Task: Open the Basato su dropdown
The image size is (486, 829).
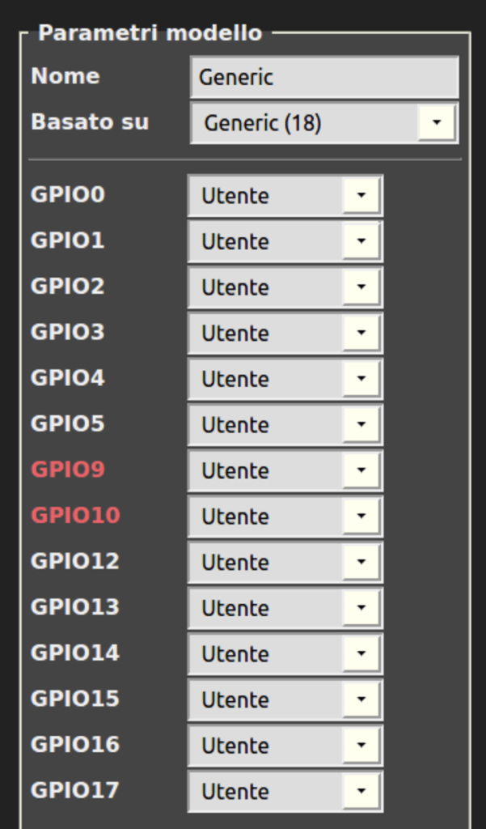Action: [324, 123]
